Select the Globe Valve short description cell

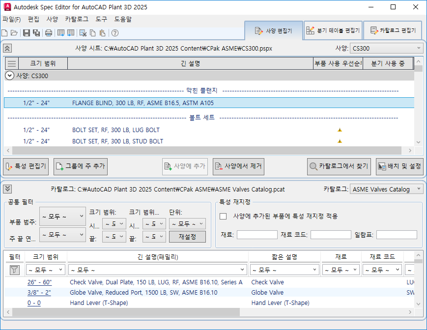[x=285, y=293]
